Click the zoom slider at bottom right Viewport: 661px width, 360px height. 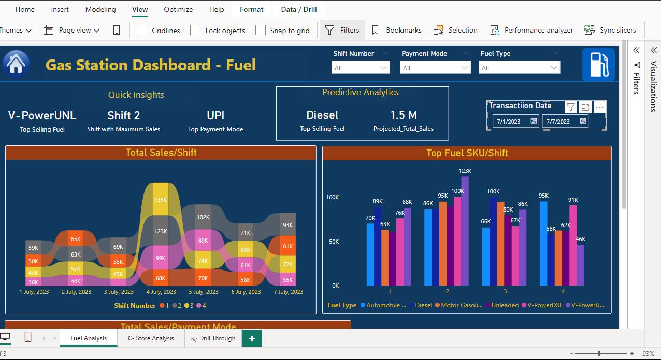click(599, 354)
